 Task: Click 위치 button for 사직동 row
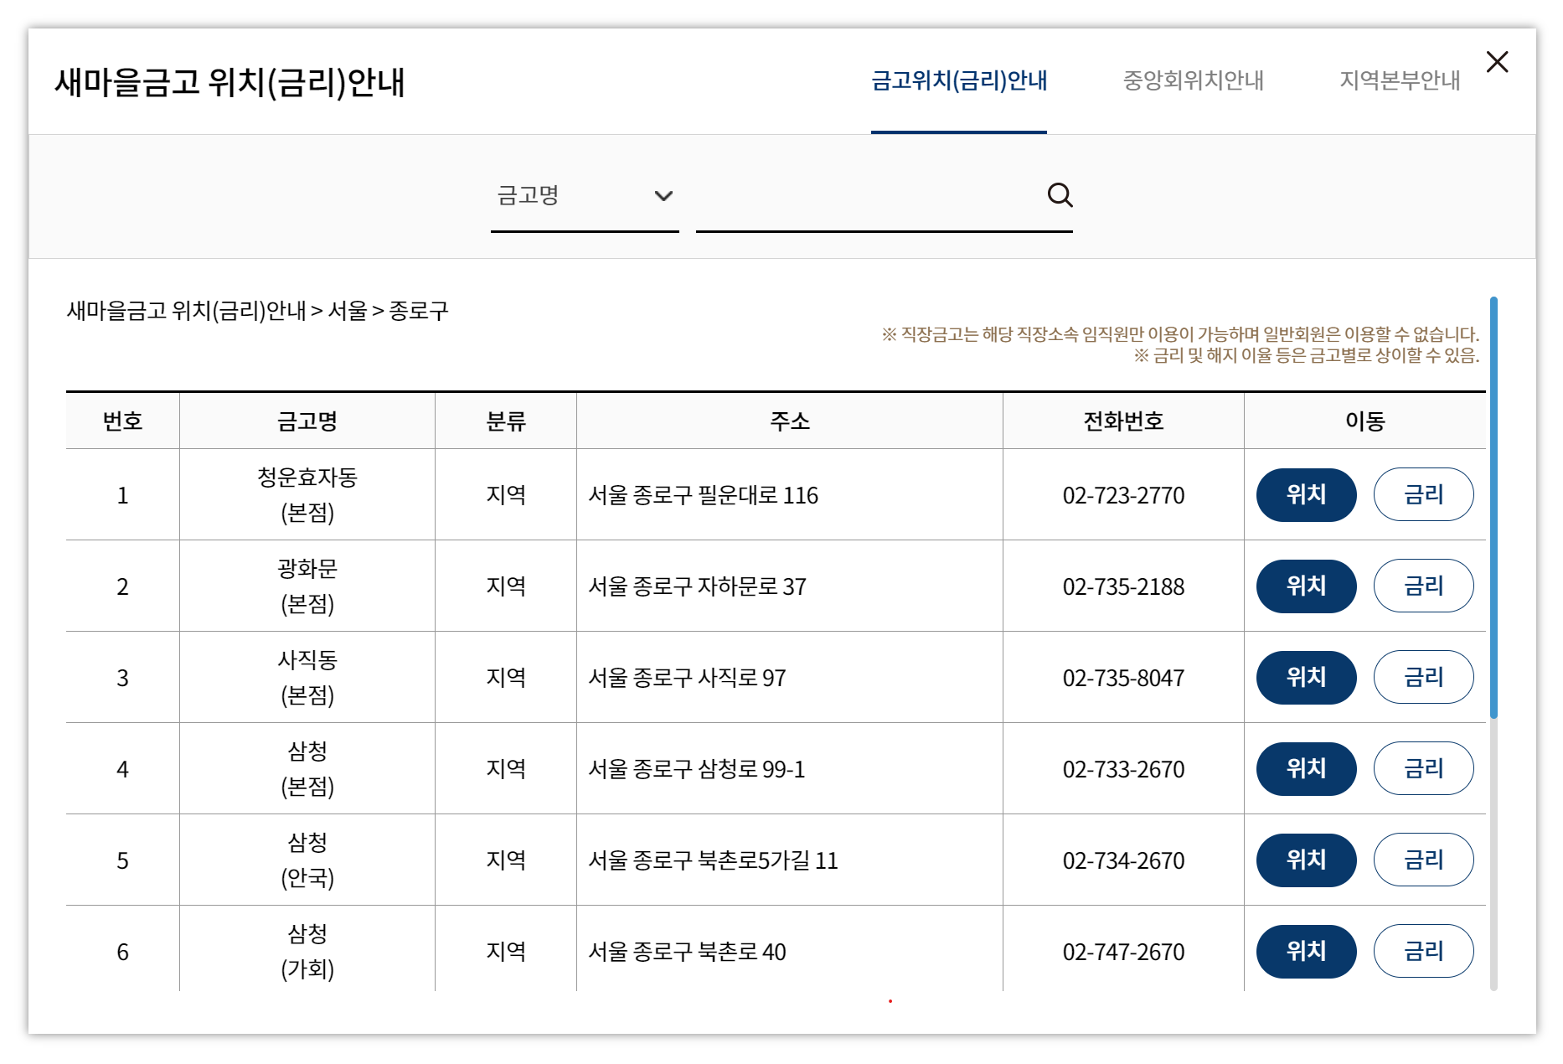click(x=1306, y=678)
